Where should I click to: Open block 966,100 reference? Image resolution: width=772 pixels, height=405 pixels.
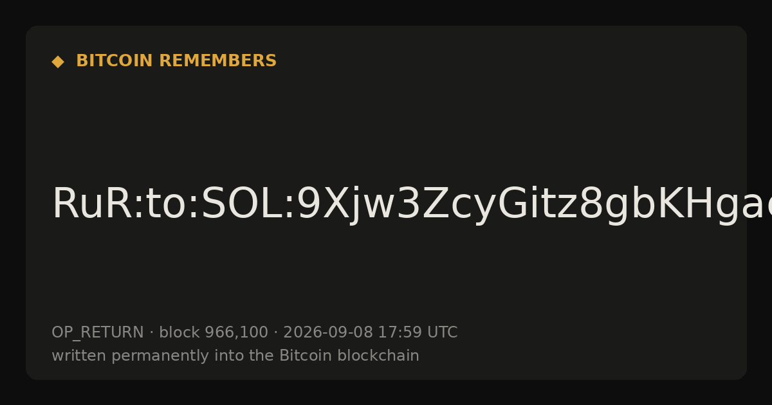click(x=214, y=332)
